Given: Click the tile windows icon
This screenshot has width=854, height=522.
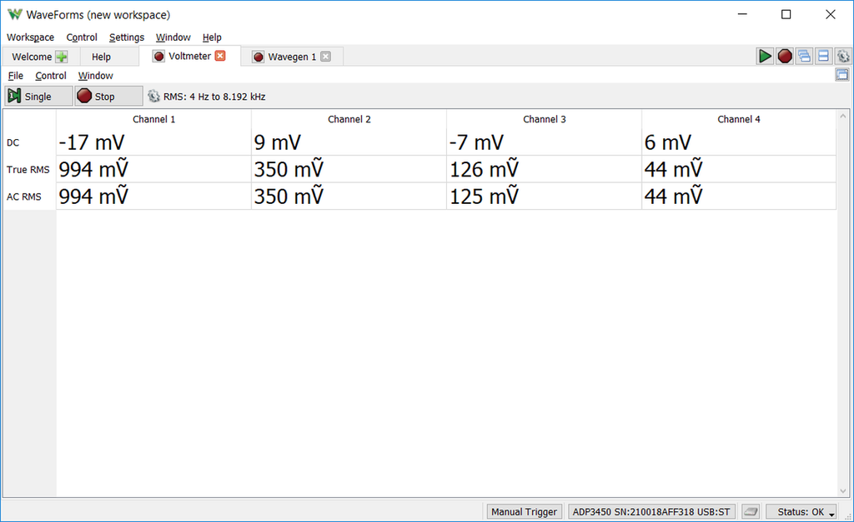Looking at the screenshot, I should 823,56.
